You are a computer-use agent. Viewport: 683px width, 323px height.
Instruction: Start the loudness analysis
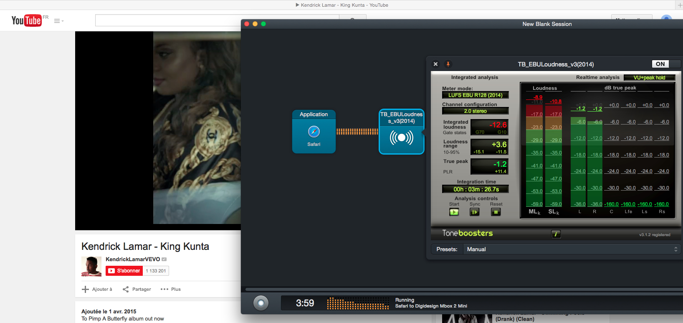click(x=454, y=212)
